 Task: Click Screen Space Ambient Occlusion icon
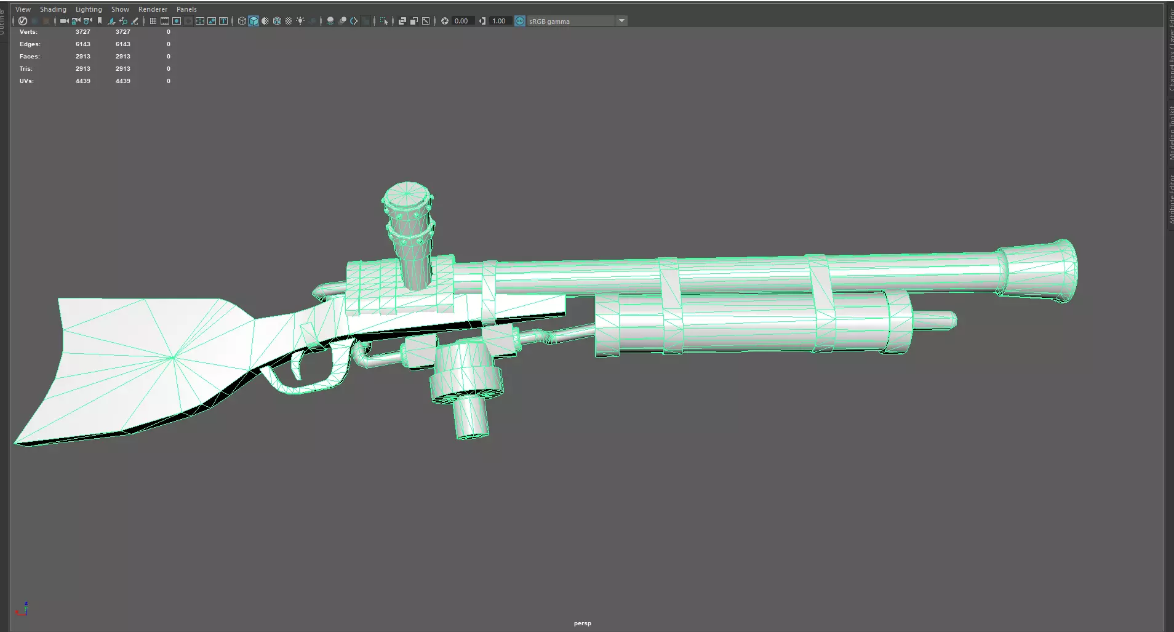pos(330,21)
